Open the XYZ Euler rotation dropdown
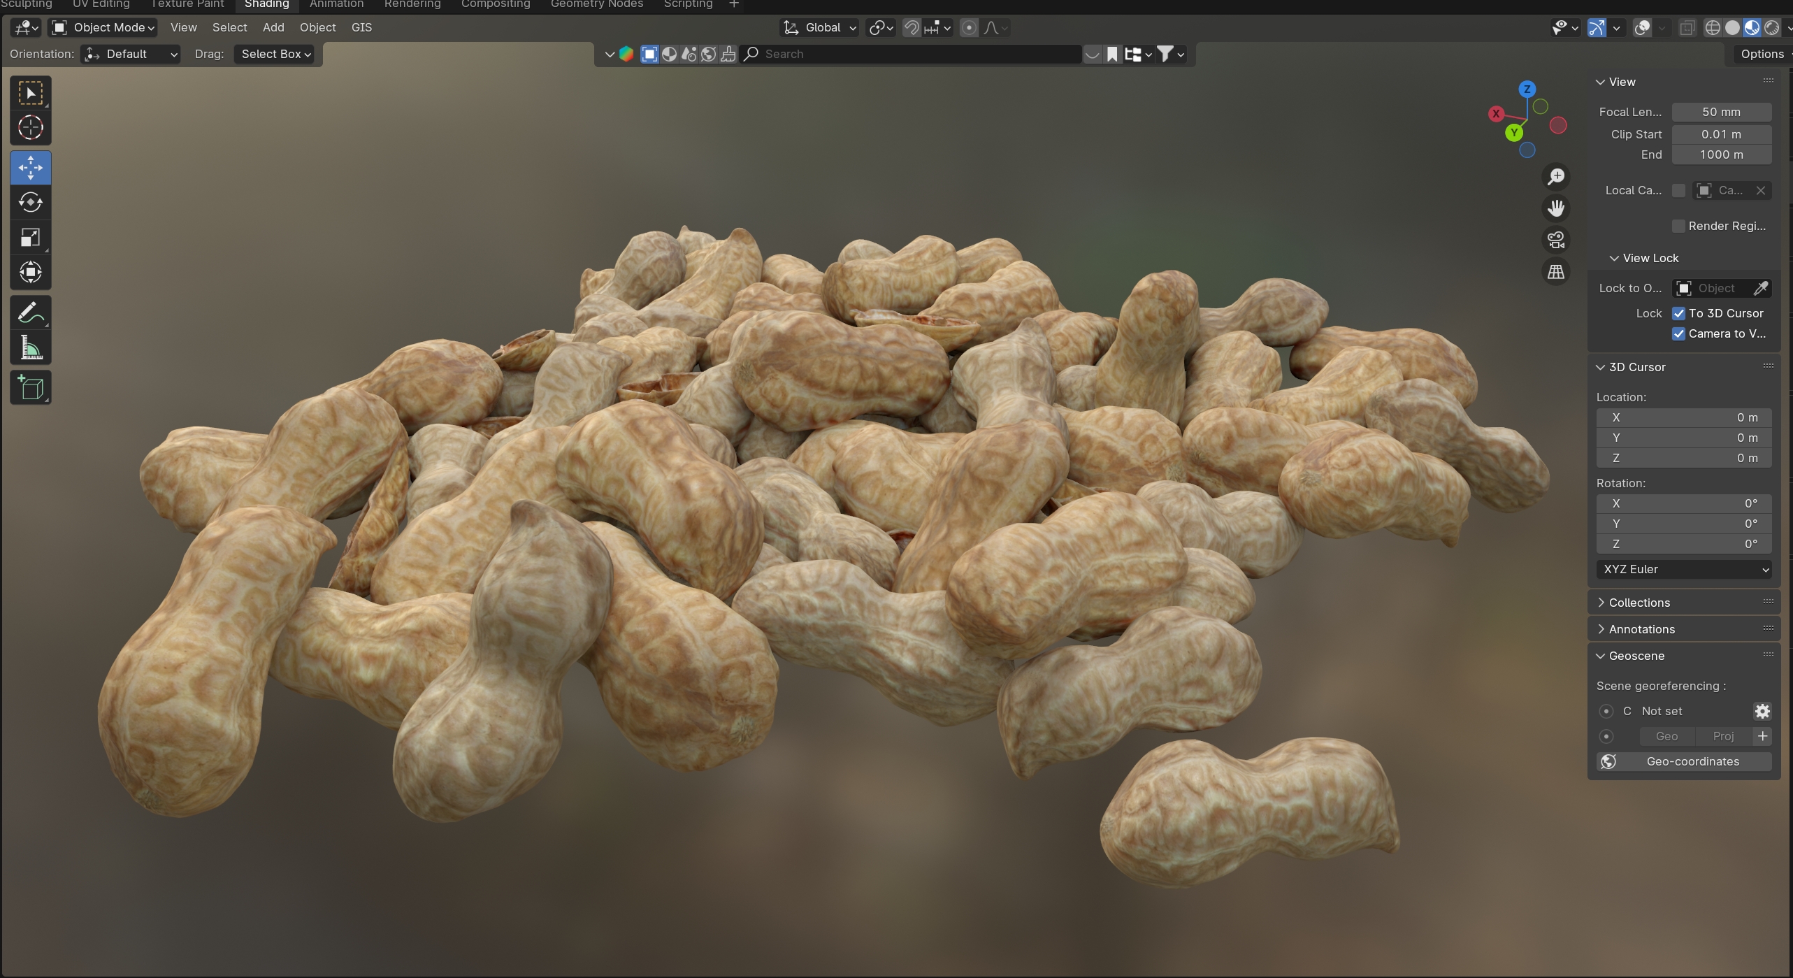1793x978 pixels. point(1683,569)
